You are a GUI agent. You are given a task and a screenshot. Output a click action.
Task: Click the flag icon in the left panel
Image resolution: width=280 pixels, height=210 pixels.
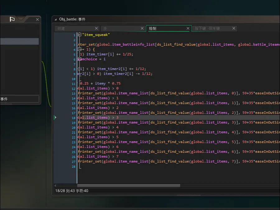click(x=12, y=19)
